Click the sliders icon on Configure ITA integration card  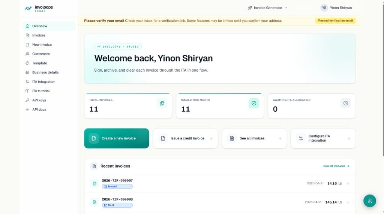coord(301,138)
